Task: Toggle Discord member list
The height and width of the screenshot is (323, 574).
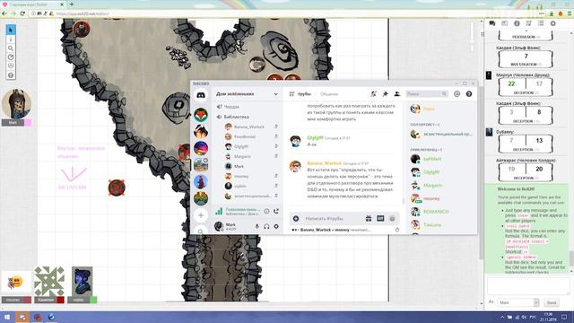Action: point(397,94)
